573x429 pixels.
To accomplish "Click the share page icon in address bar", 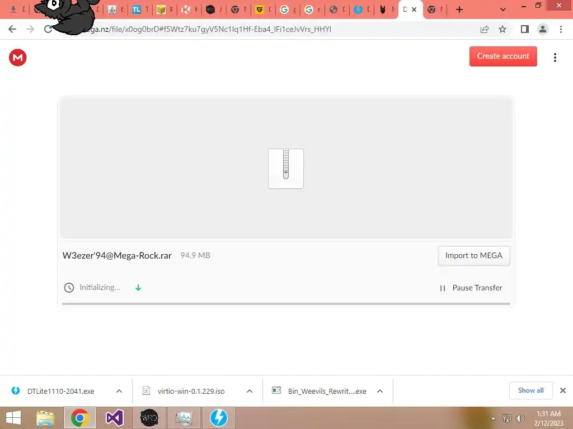I will [x=485, y=29].
